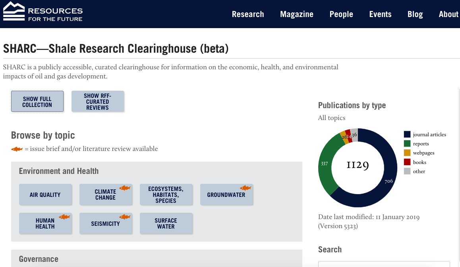
Task: Click into the Search input field
Action: [384, 264]
